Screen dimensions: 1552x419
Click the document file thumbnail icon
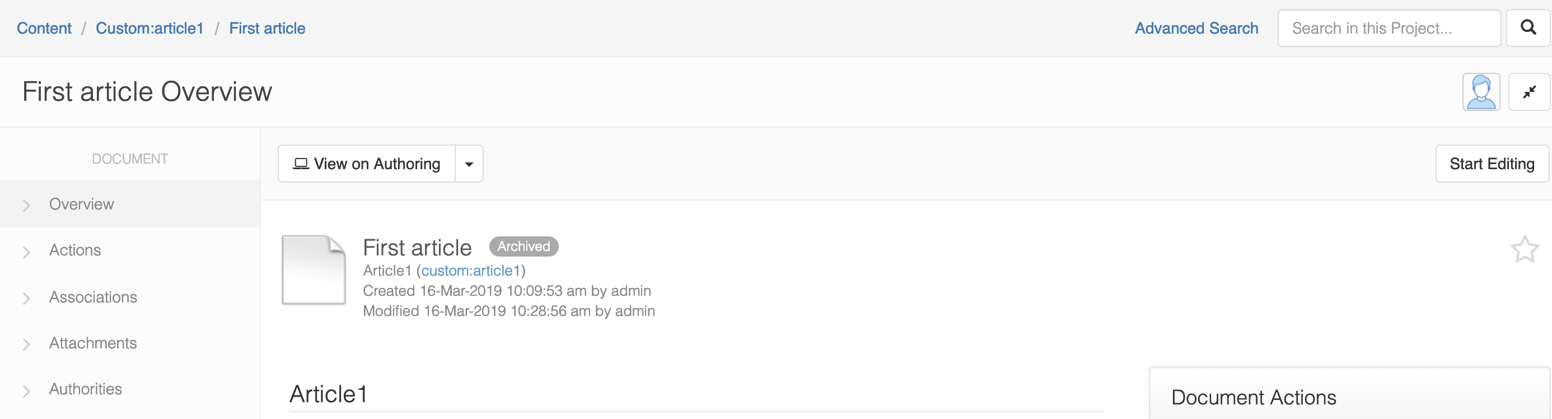(314, 269)
